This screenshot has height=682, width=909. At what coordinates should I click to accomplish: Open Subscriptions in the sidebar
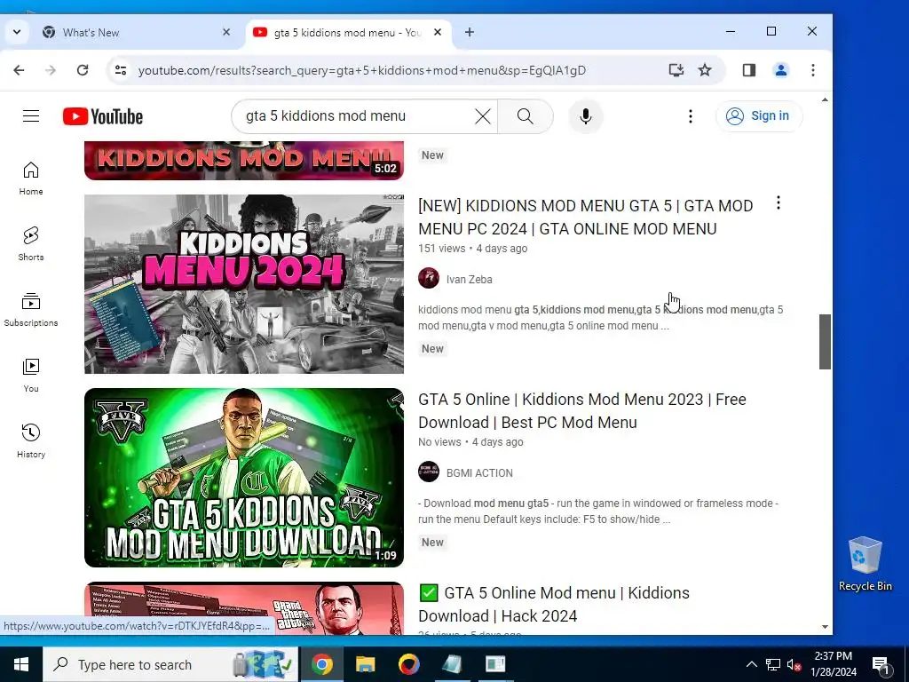tap(31, 310)
